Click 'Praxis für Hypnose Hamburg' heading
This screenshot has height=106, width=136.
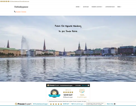(x=68, y=26)
